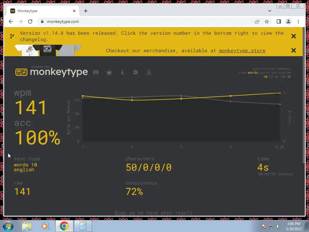Image resolution: width=309 pixels, height=232 pixels.
Task: Click Chrome taskbar icon
Action: click(x=64, y=226)
